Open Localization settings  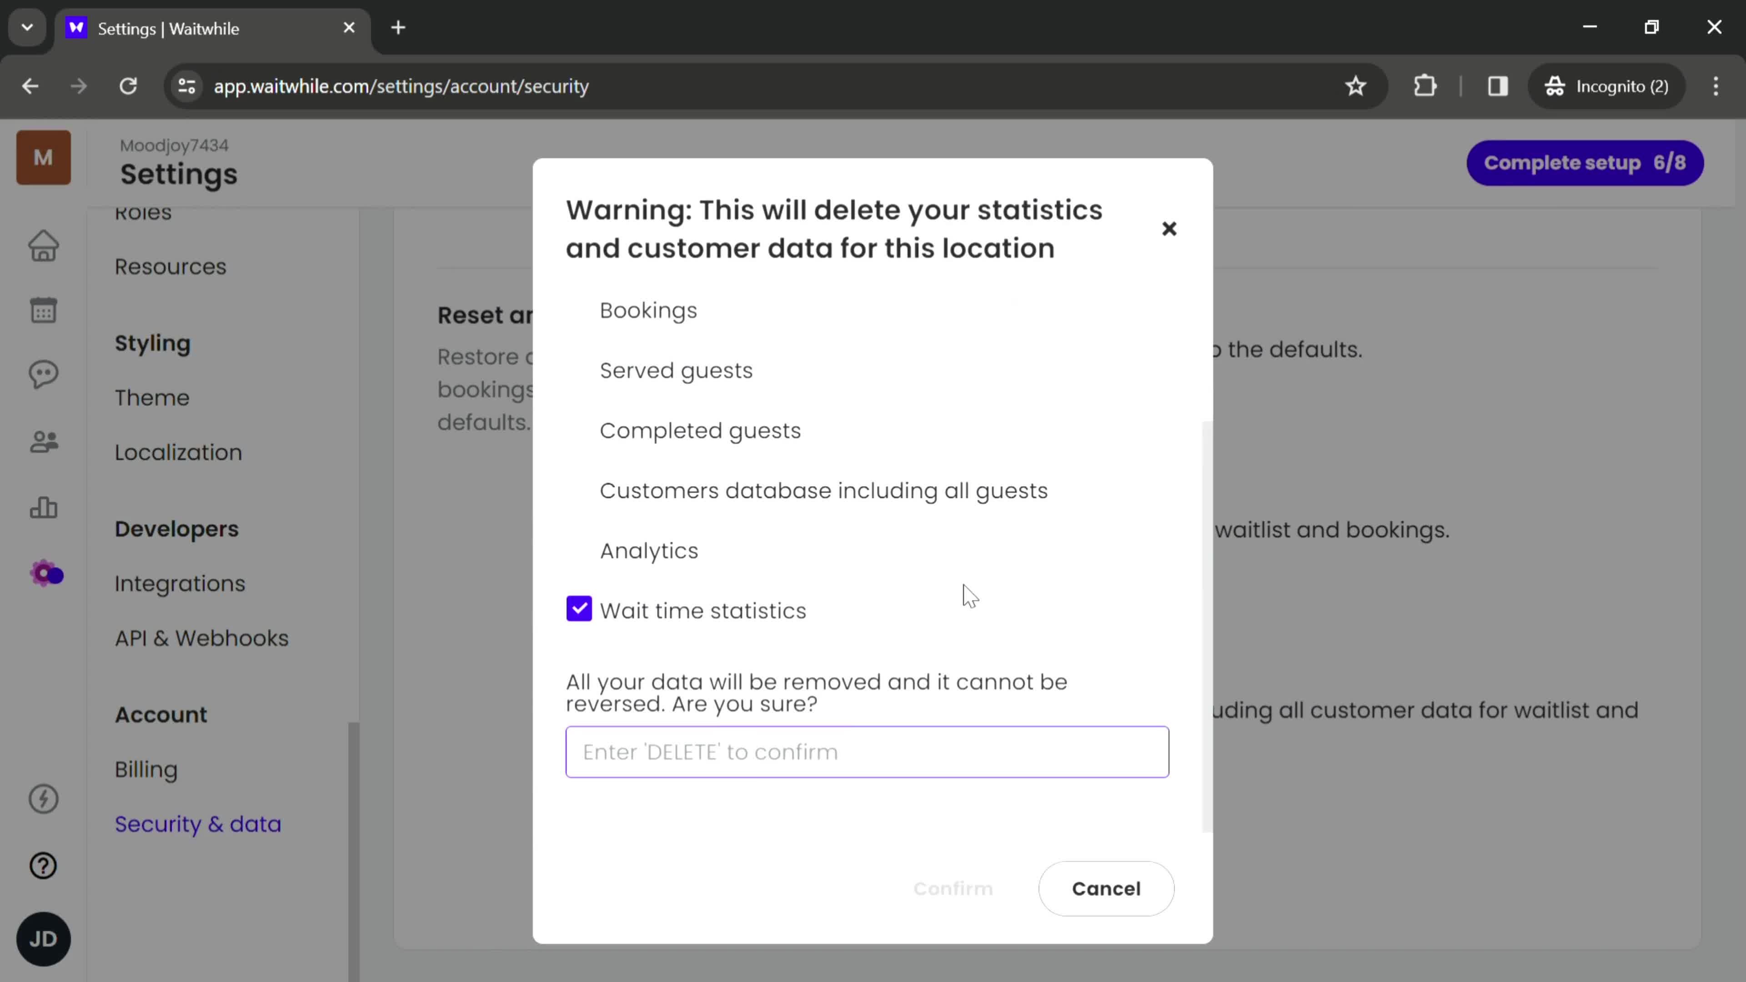coord(178,452)
